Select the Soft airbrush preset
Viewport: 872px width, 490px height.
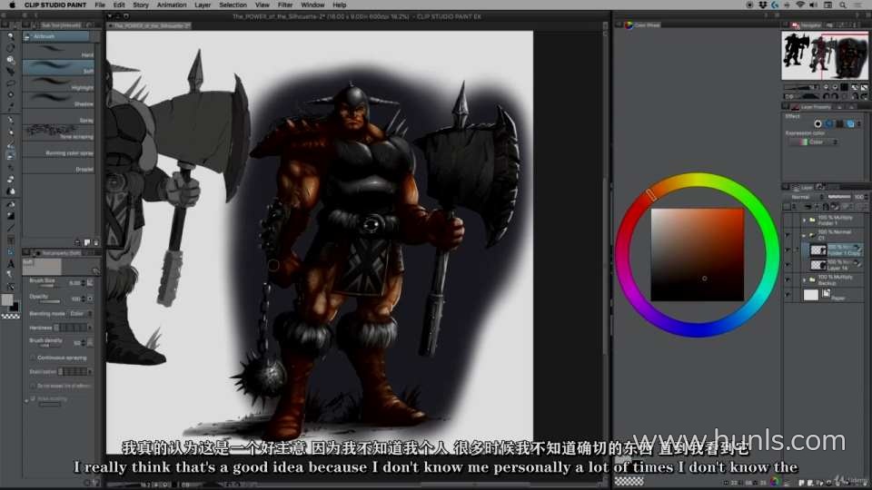[61, 69]
